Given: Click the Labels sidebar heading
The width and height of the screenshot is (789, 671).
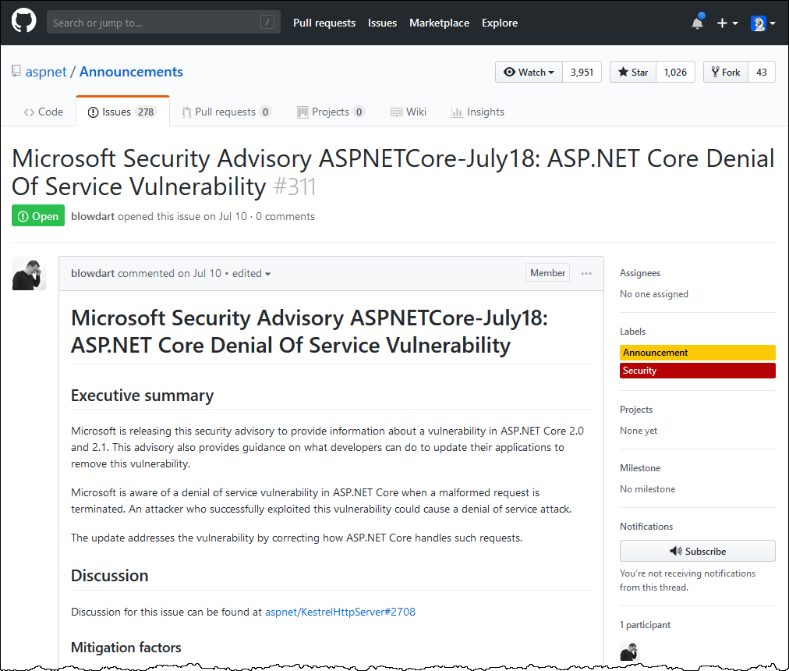Looking at the screenshot, I should click(x=632, y=332).
